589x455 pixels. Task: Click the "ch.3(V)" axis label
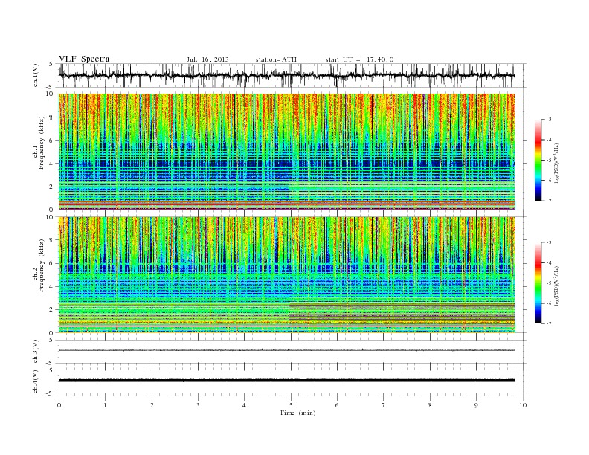click(x=36, y=352)
